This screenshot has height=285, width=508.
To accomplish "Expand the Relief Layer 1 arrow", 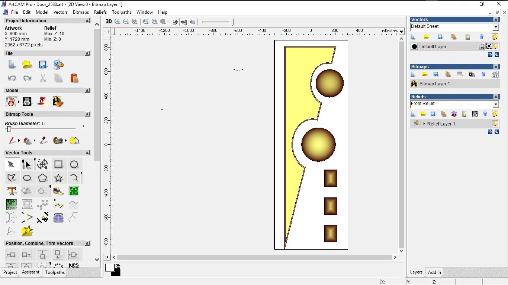I will 424,124.
